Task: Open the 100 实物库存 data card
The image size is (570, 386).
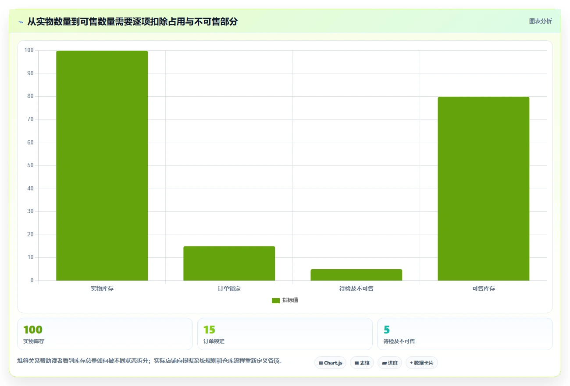Action: [x=105, y=334]
